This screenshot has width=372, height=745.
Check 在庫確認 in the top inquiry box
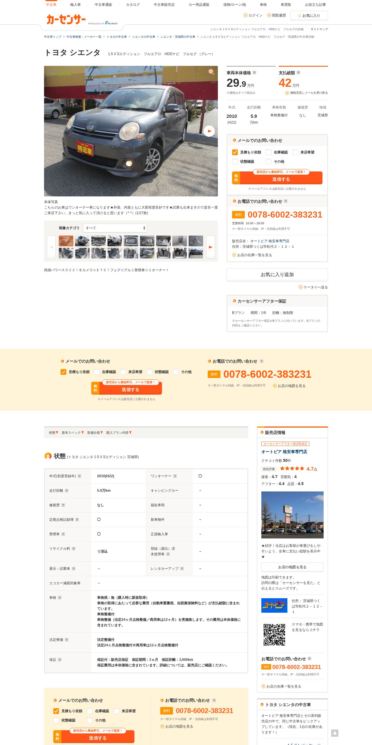click(x=269, y=152)
